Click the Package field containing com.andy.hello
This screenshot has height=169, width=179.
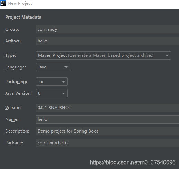click(107, 143)
